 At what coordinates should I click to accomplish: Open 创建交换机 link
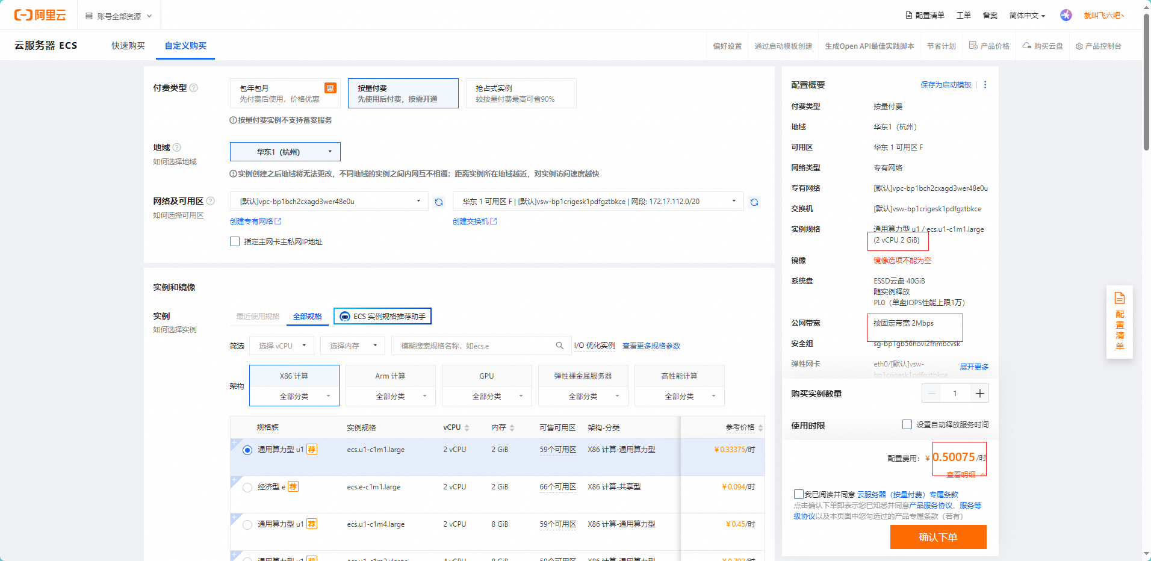click(475, 222)
